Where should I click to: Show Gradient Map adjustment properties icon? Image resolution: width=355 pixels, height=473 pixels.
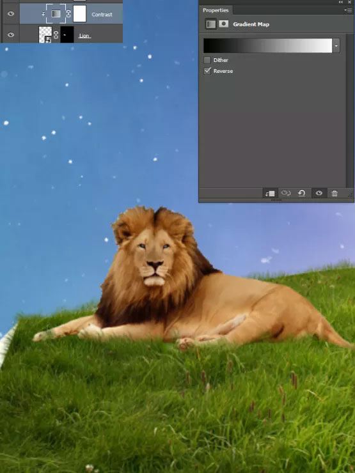click(211, 24)
